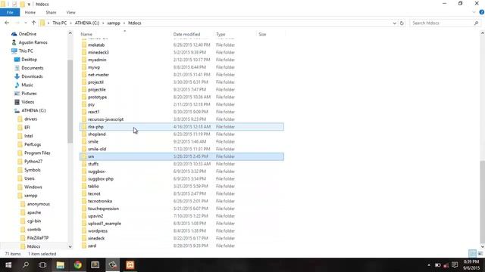Open the View ribbon tab
The image size is (485, 272).
(x=70, y=12)
